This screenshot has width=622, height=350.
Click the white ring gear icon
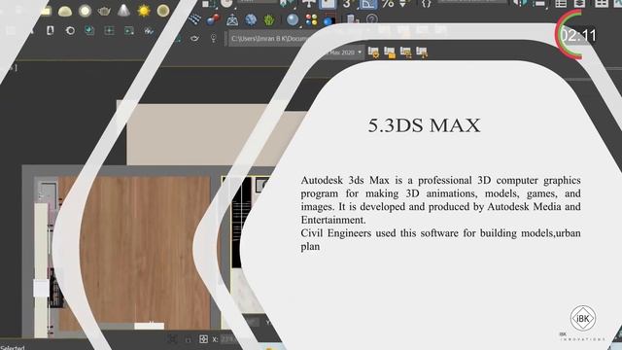coord(70,30)
